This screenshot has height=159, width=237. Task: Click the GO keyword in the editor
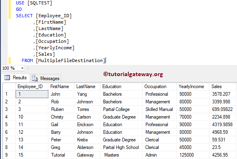(19, 9)
